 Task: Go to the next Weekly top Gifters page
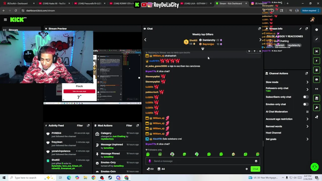point(260,40)
